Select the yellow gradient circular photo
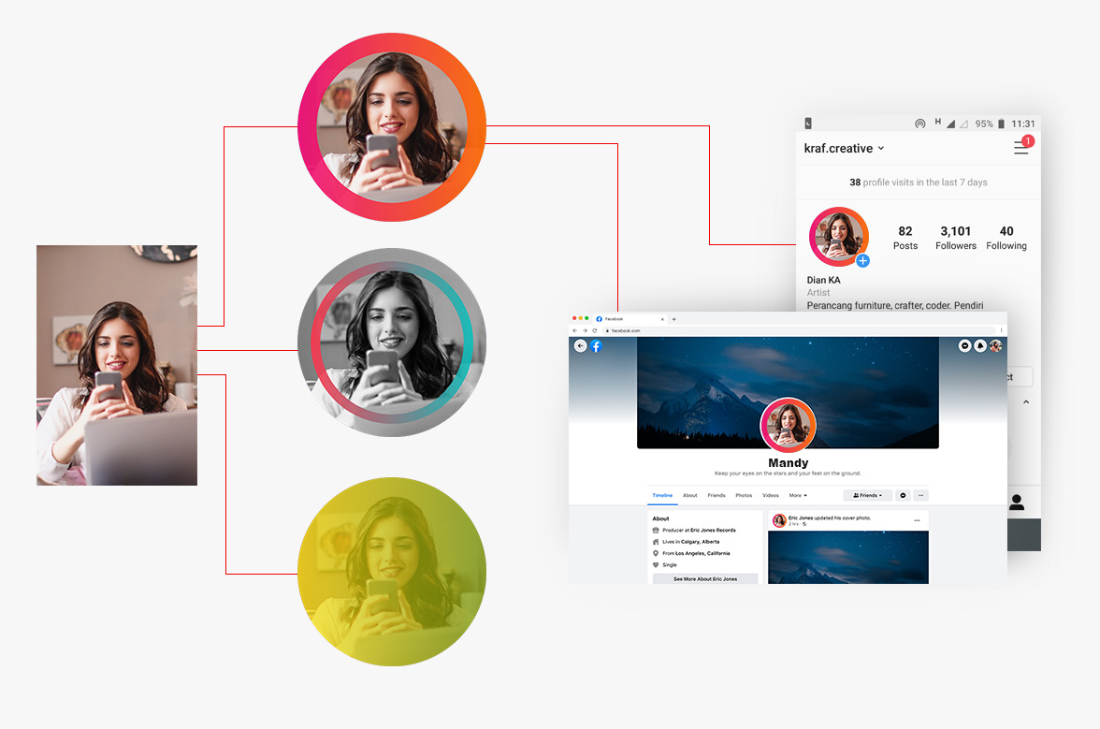The image size is (1100, 729). 392,572
